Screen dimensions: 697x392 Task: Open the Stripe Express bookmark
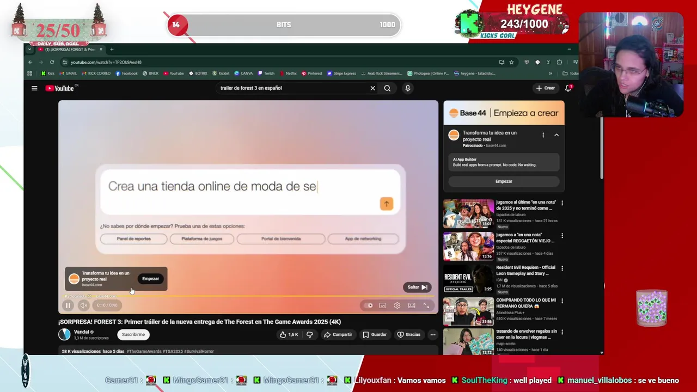[341, 73]
